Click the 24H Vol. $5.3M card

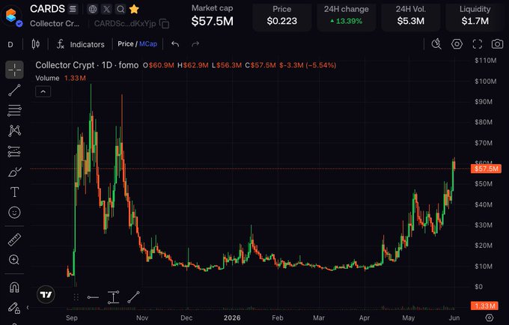[x=411, y=17]
